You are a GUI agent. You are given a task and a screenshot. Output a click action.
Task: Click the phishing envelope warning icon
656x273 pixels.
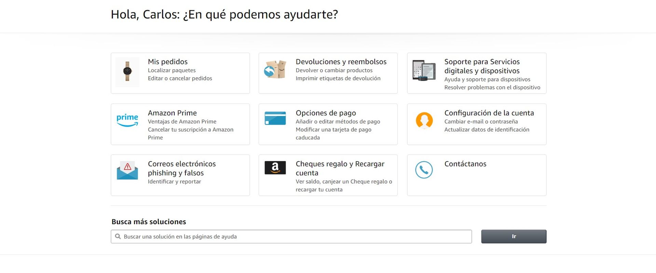click(x=127, y=170)
